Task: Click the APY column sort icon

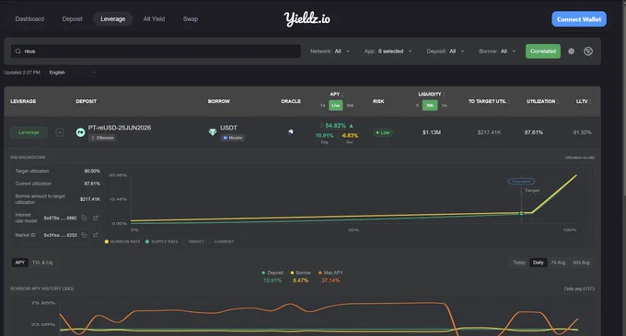Action: (342, 95)
